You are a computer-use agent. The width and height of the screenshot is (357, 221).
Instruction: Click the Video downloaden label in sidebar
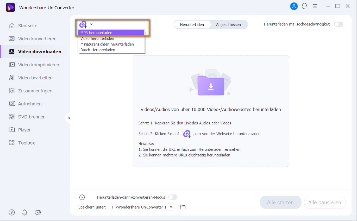tap(40, 52)
